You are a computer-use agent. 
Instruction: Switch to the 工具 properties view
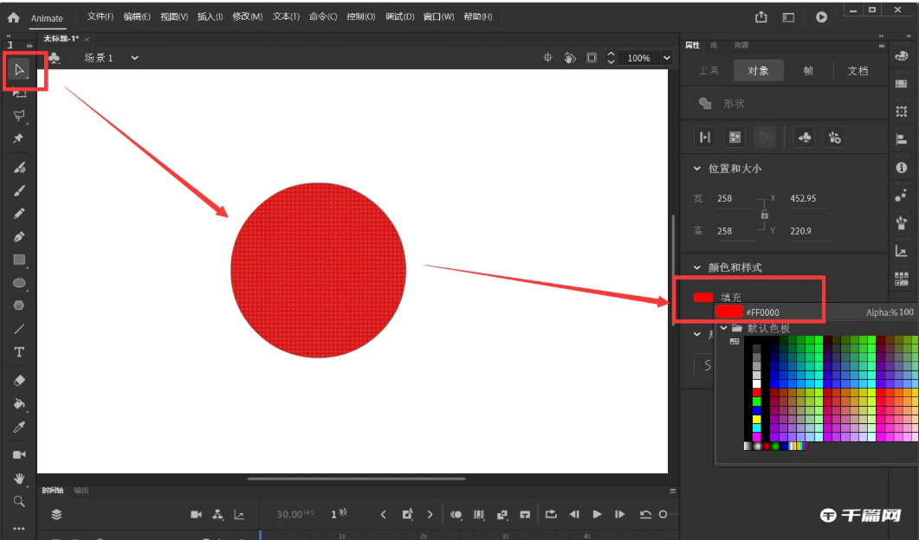coord(709,71)
